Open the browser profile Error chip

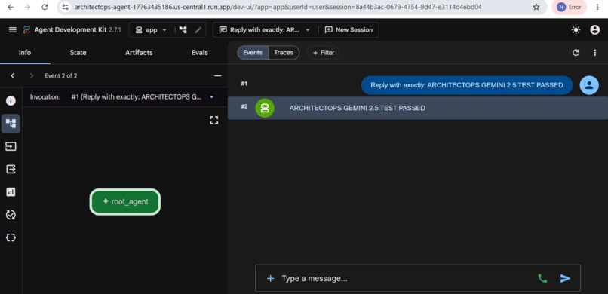pos(569,7)
